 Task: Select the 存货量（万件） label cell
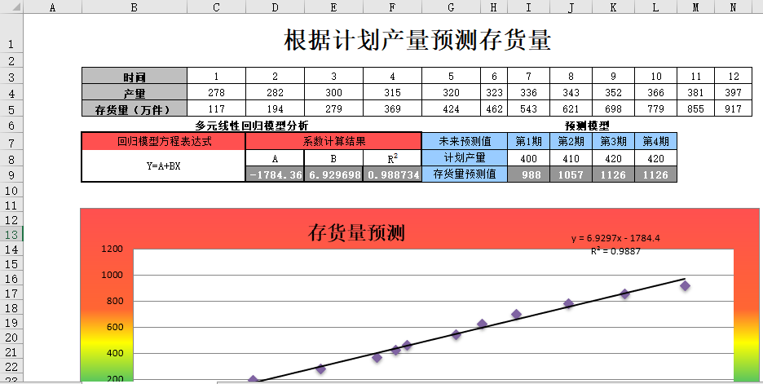135,108
